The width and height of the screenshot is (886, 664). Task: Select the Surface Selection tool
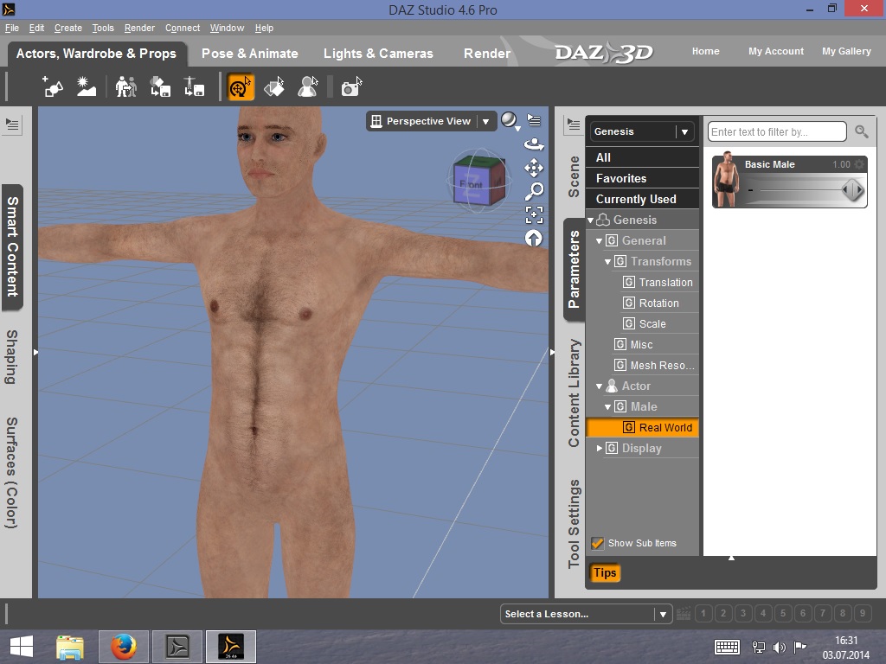[274, 87]
